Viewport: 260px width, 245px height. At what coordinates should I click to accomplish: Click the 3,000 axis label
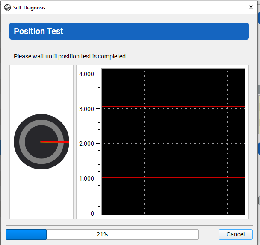pyautogui.click(x=86, y=109)
